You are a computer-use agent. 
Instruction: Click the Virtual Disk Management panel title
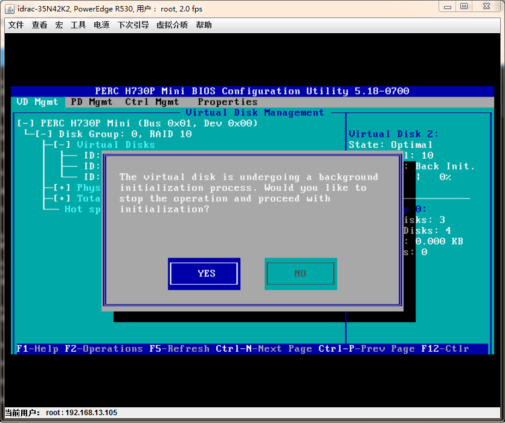pyautogui.click(x=255, y=113)
